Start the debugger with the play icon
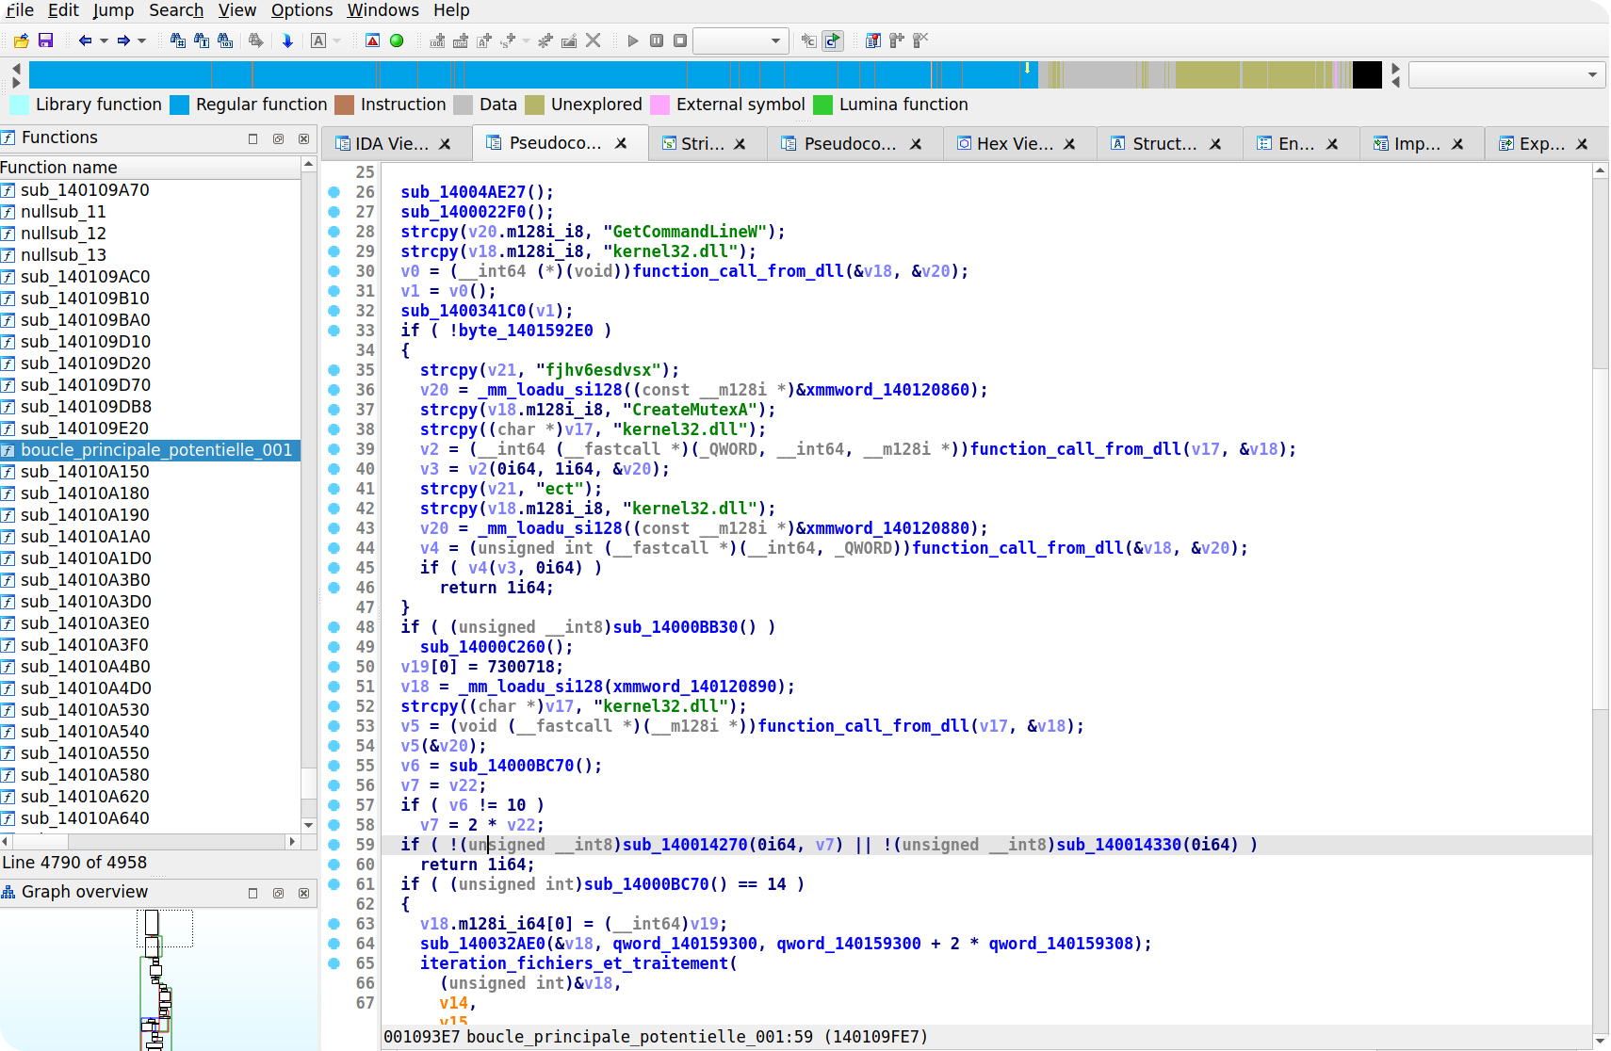 [x=633, y=40]
